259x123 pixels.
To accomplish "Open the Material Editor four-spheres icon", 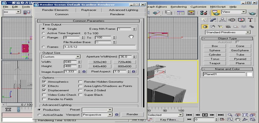I will [x=203, y=13].
